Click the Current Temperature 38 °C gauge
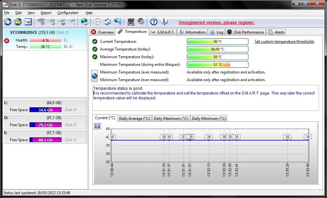Image resolution: width=327 pixels, height=198 pixels. 217,42
